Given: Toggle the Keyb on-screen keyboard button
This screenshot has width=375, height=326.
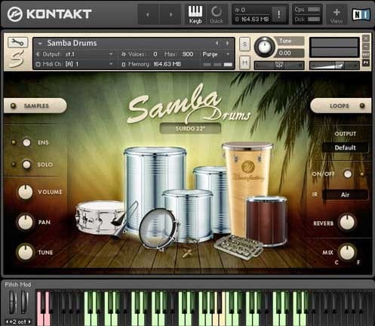Looking at the screenshot, I should click(195, 14).
